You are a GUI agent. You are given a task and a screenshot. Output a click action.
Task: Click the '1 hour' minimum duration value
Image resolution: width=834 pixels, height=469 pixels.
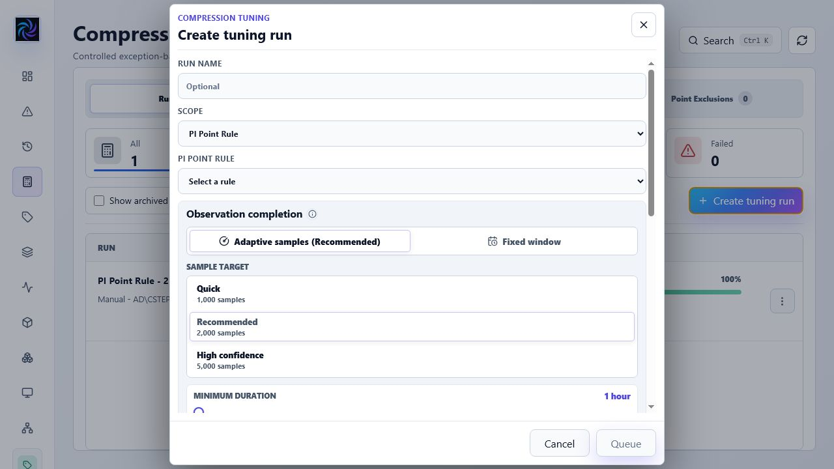617,396
